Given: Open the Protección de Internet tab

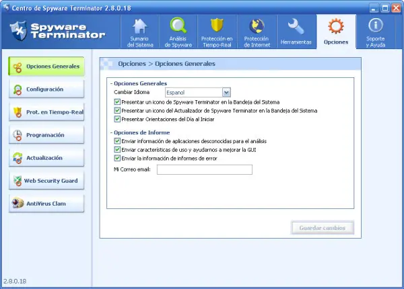Looking at the screenshot, I should point(257,32).
